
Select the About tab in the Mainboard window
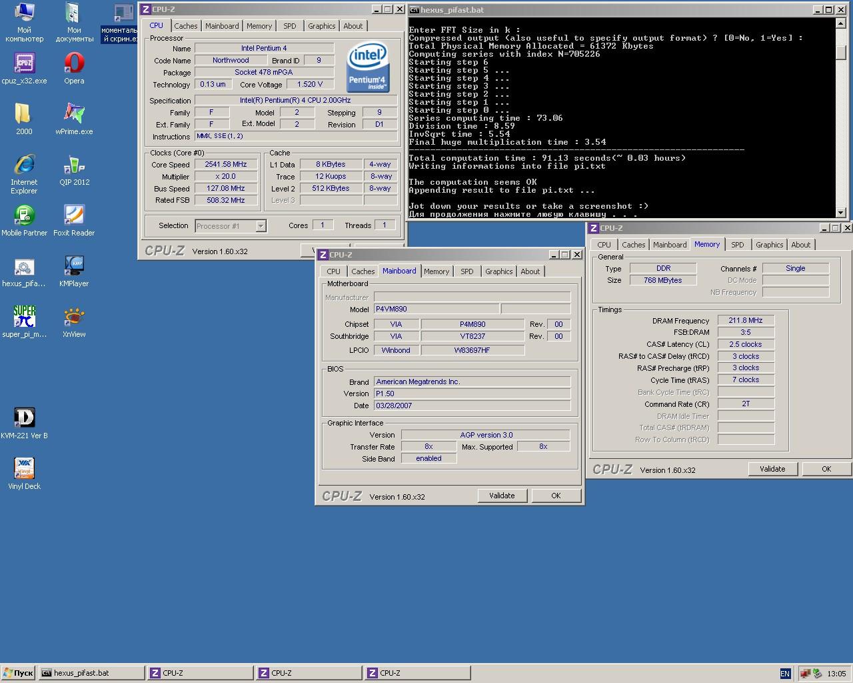pos(530,271)
